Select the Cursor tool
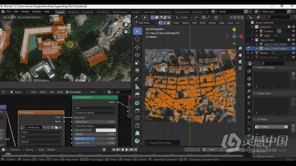This screenshot has width=296, height=166. pyautogui.click(x=137, y=39)
